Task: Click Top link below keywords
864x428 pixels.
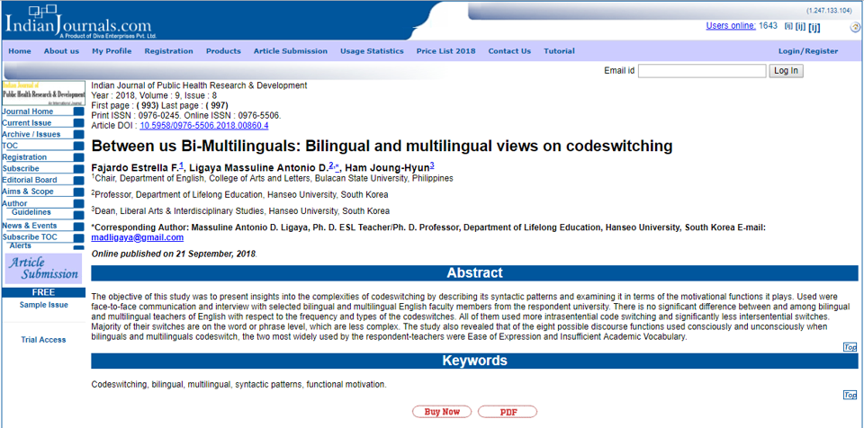Action: tap(850, 395)
